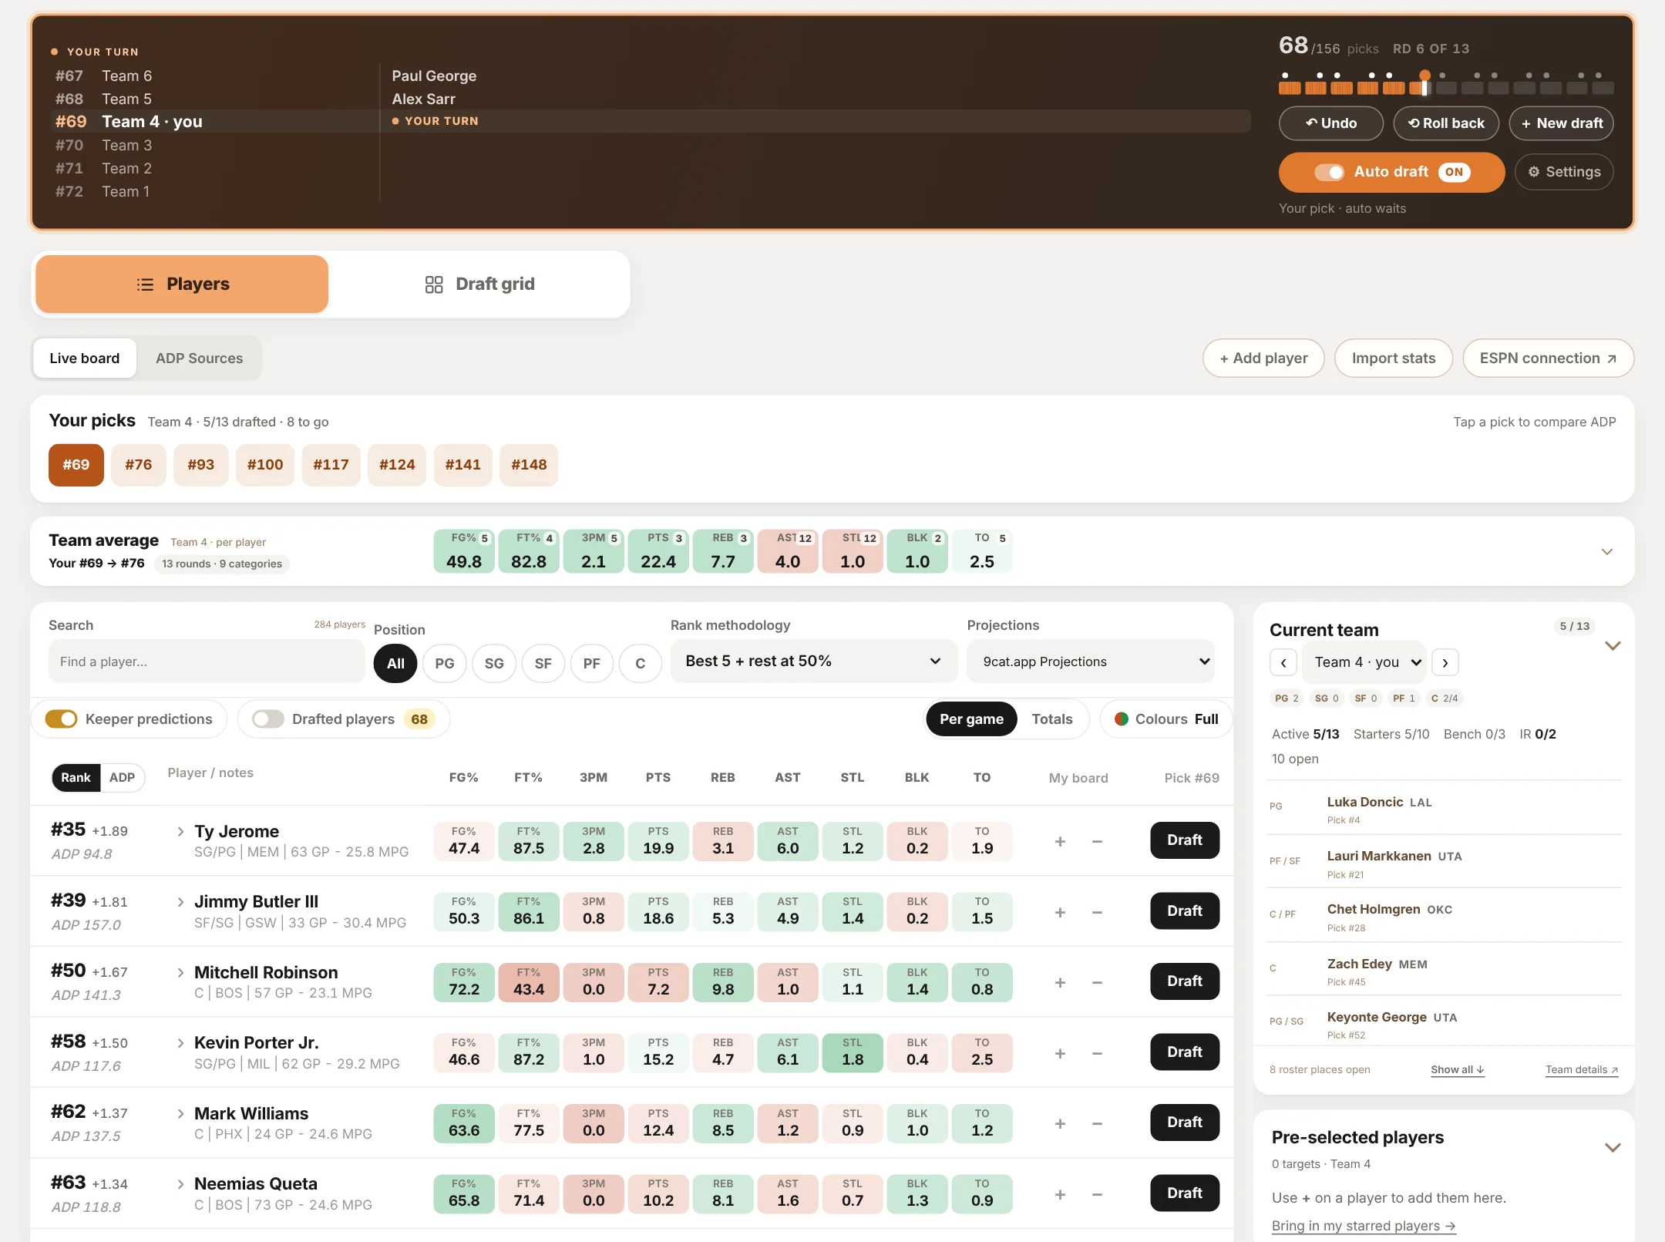
Task: Click the Undo button
Action: [x=1330, y=123]
